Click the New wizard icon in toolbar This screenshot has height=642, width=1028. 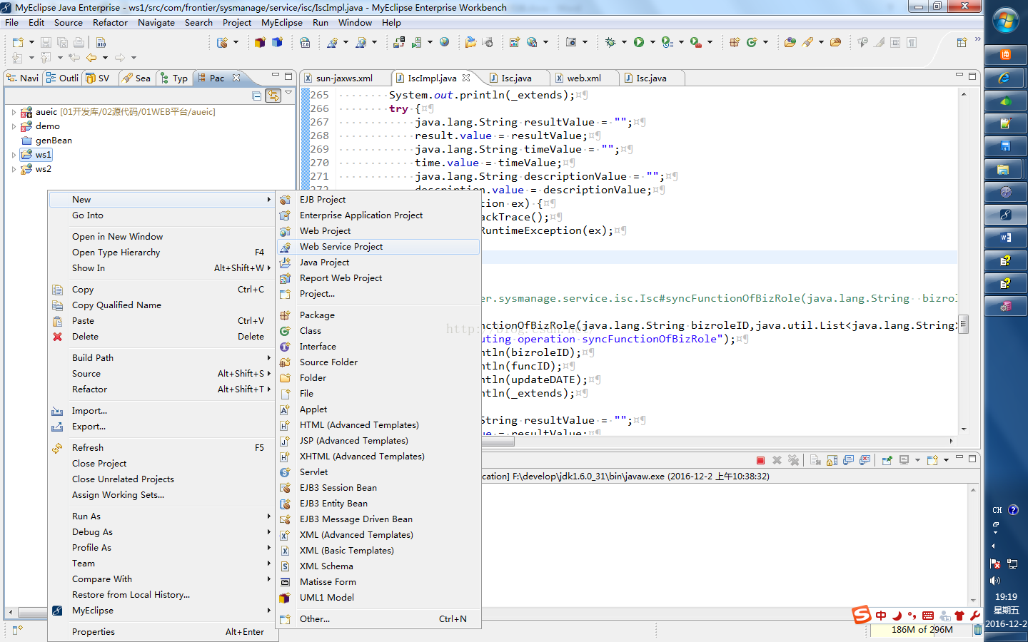pyautogui.click(x=18, y=43)
